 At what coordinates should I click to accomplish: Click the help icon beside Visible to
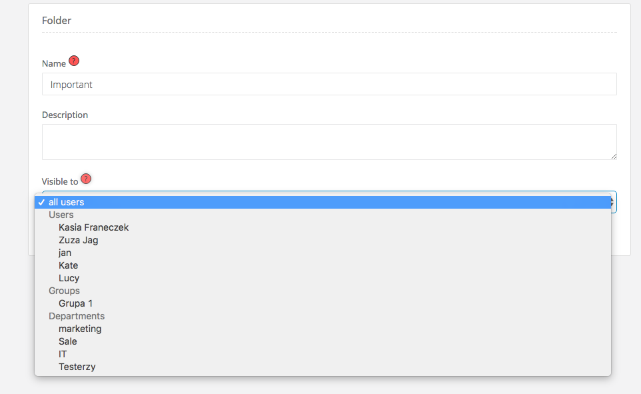click(86, 179)
